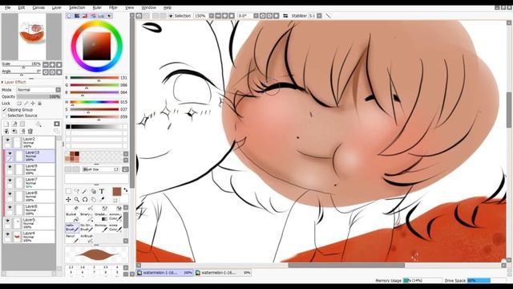Open the rotation angle dropdown arrow
Image resolution: width=513 pixels, height=289 pixels.
coord(256,16)
